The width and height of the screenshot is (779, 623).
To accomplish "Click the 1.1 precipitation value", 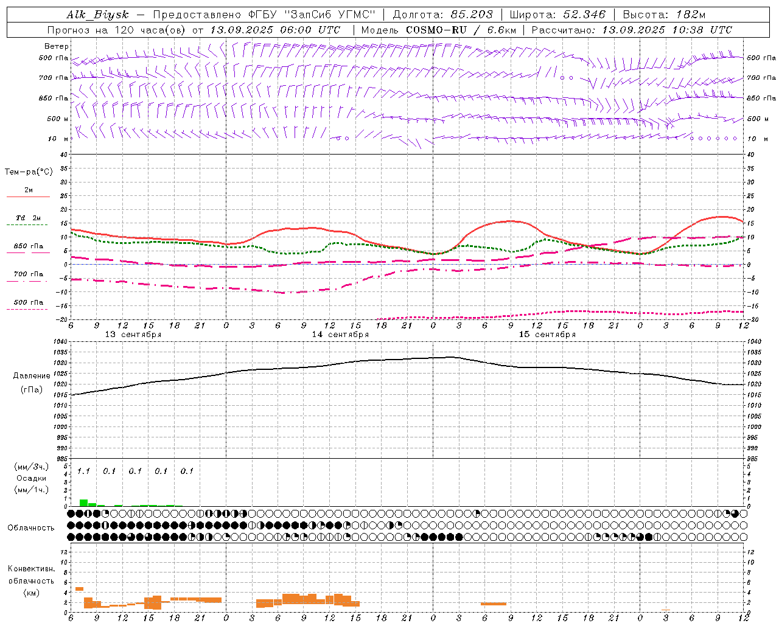I will point(83,471).
